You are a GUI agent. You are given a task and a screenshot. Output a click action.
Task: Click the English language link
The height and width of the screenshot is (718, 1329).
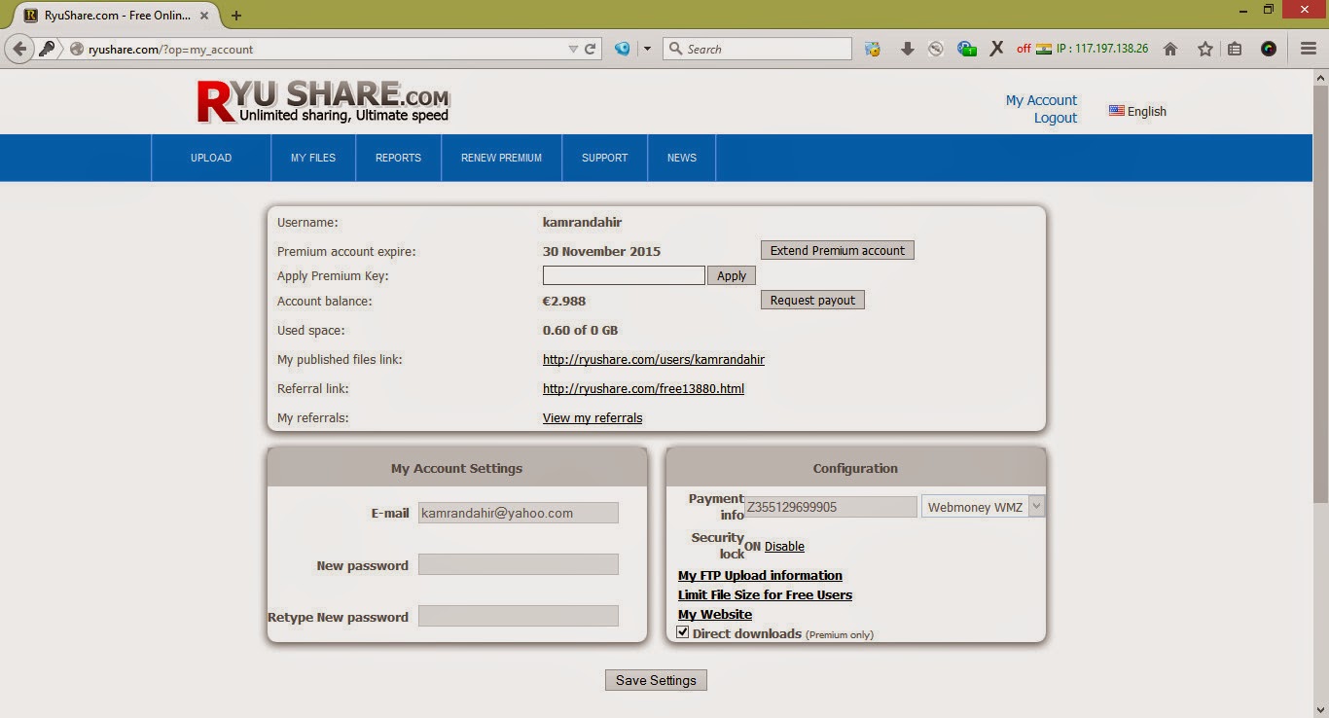tap(1147, 111)
